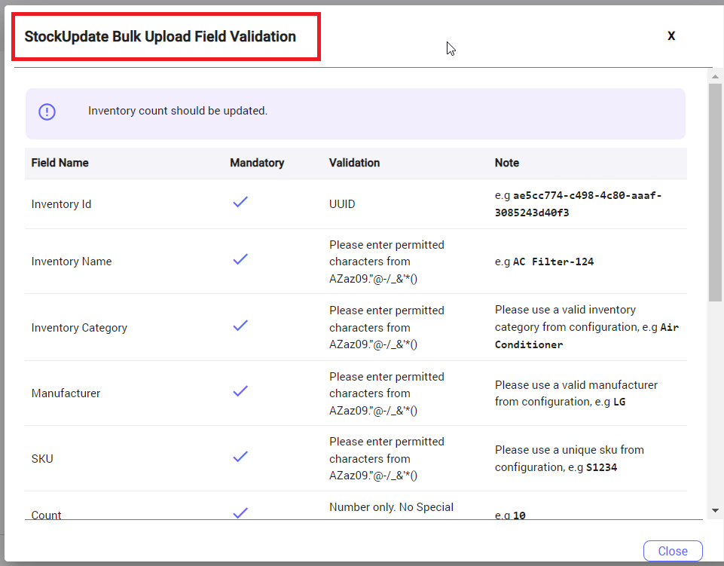Screen dimensions: 724x566
Task: Click the Inventory Id mandatory checkmark
Action: [240, 202]
